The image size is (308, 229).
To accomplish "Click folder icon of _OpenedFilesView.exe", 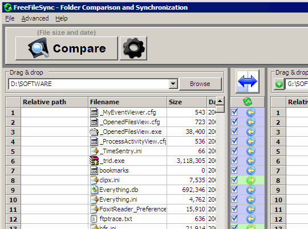I will click(94, 132).
